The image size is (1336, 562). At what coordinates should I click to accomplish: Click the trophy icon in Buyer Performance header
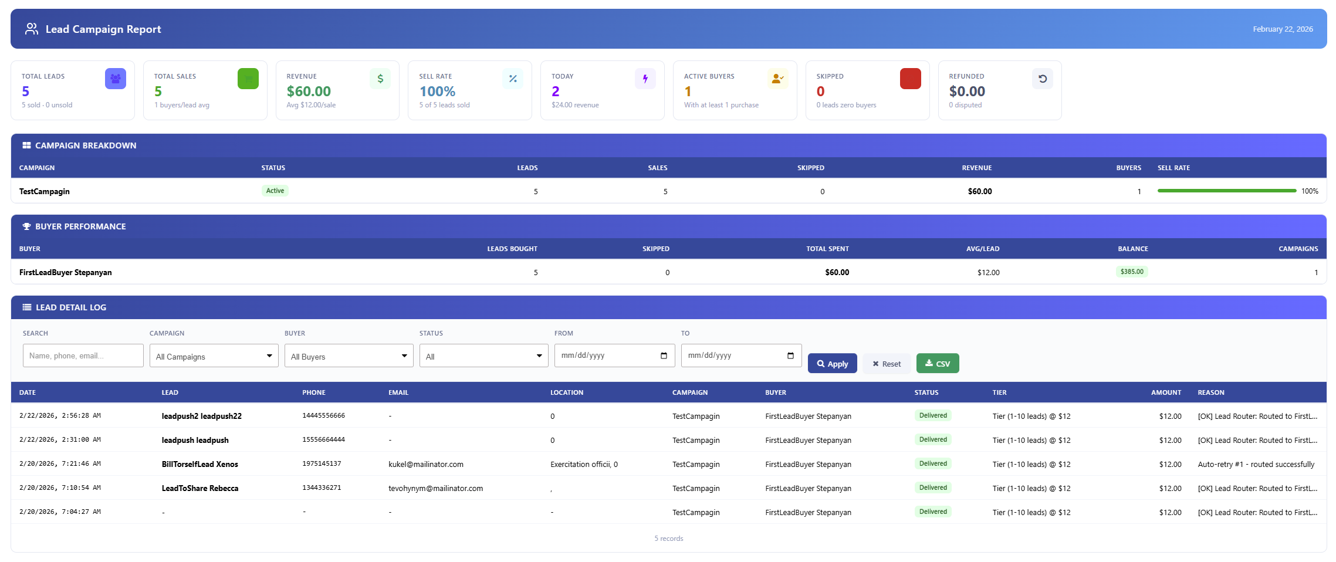click(x=26, y=226)
